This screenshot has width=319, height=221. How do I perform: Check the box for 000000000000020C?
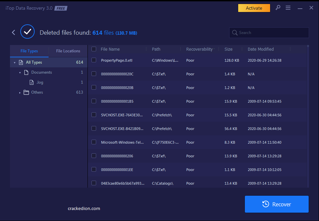click(x=94, y=74)
